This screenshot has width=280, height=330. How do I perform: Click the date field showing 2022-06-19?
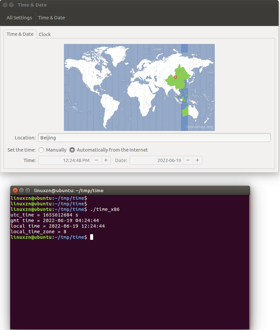pyautogui.click(x=156, y=160)
